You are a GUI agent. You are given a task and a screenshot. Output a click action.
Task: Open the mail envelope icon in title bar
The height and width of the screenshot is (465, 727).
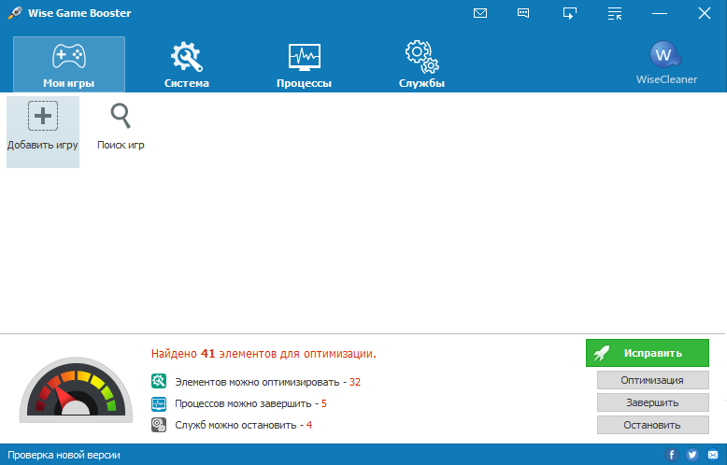coord(480,13)
